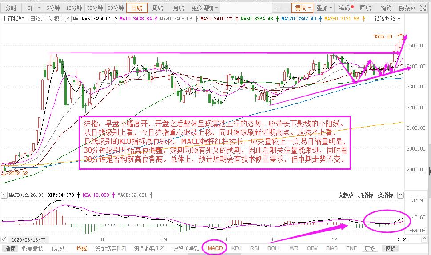Jump to later dates with the right double-arrow

[424, 239]
